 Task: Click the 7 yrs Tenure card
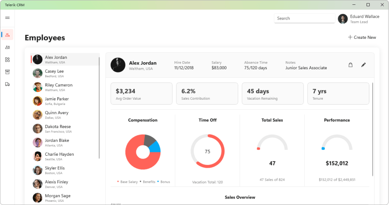(x=338, y=94)
